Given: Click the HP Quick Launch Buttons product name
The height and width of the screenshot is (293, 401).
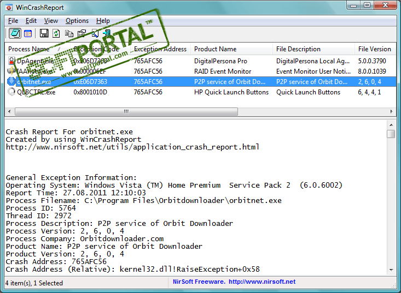Looking at the screenshot, I should click(231, 92).
